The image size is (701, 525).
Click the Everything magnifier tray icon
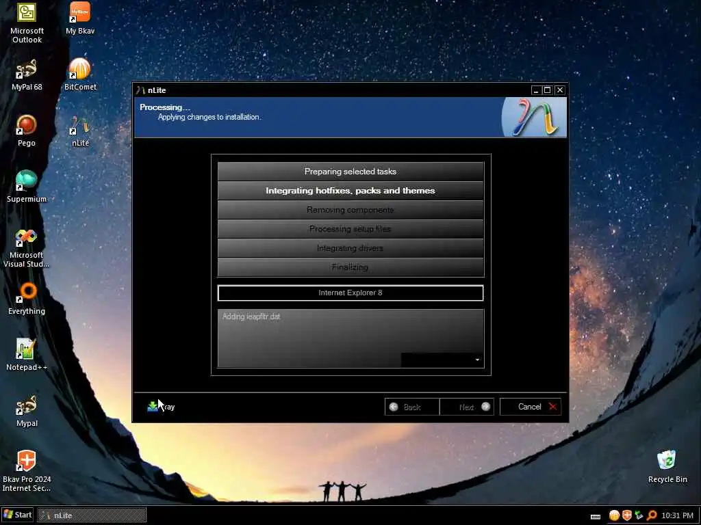coord(652,515)
